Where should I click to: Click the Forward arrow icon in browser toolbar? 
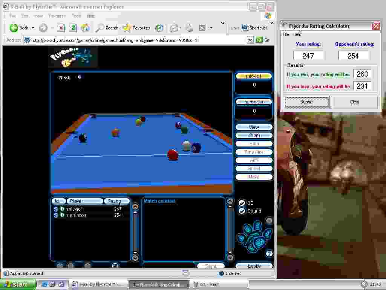click(43, 28)
